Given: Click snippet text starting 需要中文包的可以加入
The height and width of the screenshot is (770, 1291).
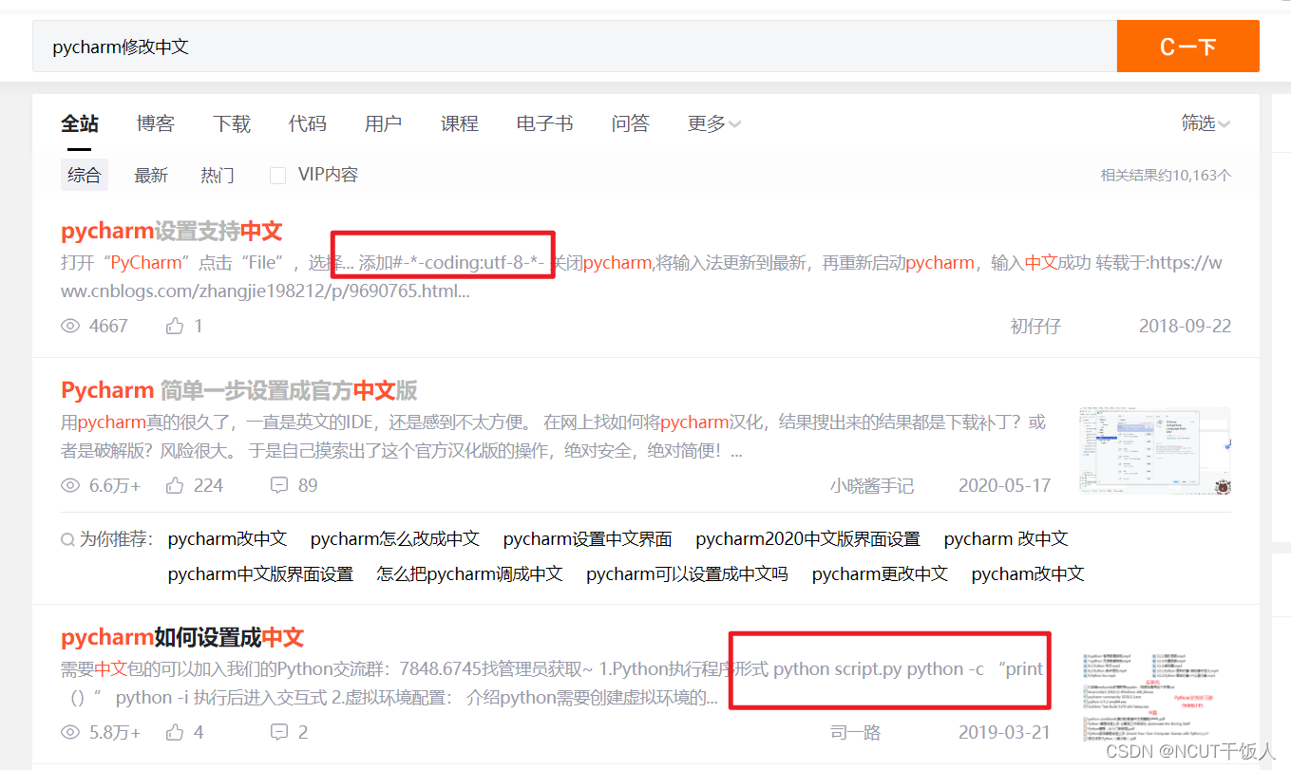Looking at the screenshot, I should [553, 684].
